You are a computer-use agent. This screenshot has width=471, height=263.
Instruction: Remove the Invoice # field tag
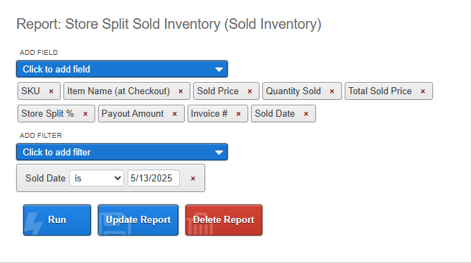coord(238,114)
